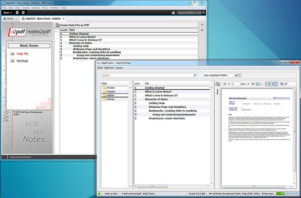
Task: Fit whole PDF page in viewer
Action: click(x=275, y=84)
